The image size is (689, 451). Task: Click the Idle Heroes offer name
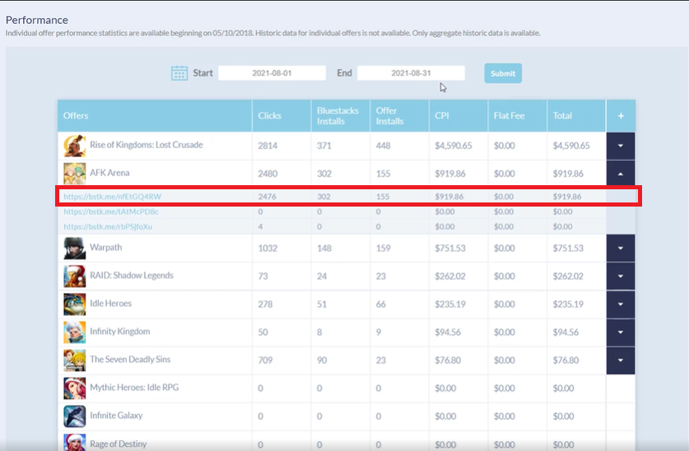(111, 304)
